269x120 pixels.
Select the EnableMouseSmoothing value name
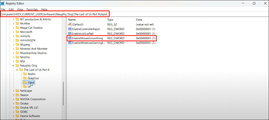(87, 38)
